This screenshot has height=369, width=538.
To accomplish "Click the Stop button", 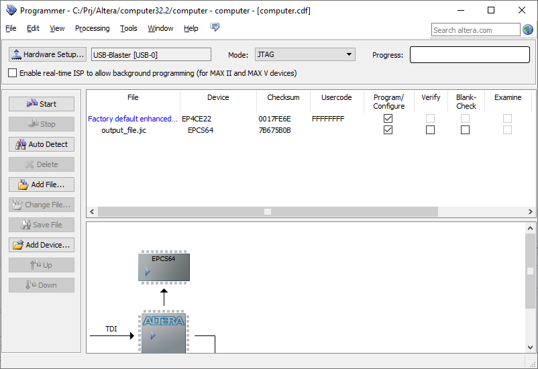I will click(x=42, y=124).
